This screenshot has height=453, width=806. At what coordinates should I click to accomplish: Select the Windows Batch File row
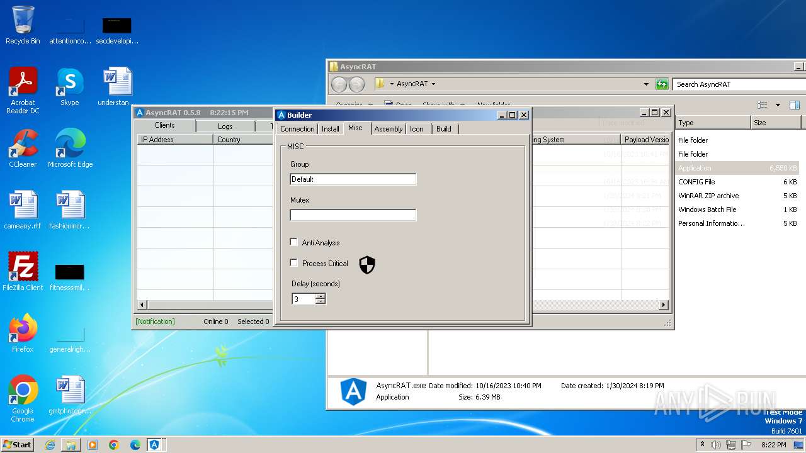point(737,210)
